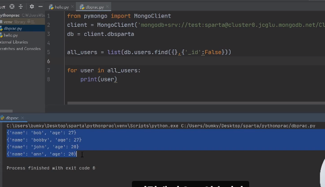Click the 'from pymongo import MongoClient' line

[119, 16]
